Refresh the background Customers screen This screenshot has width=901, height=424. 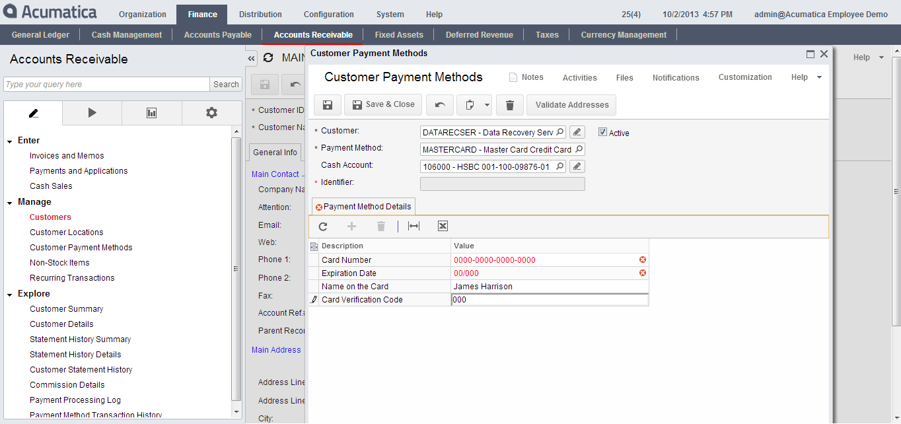click(x=268, y=58)
